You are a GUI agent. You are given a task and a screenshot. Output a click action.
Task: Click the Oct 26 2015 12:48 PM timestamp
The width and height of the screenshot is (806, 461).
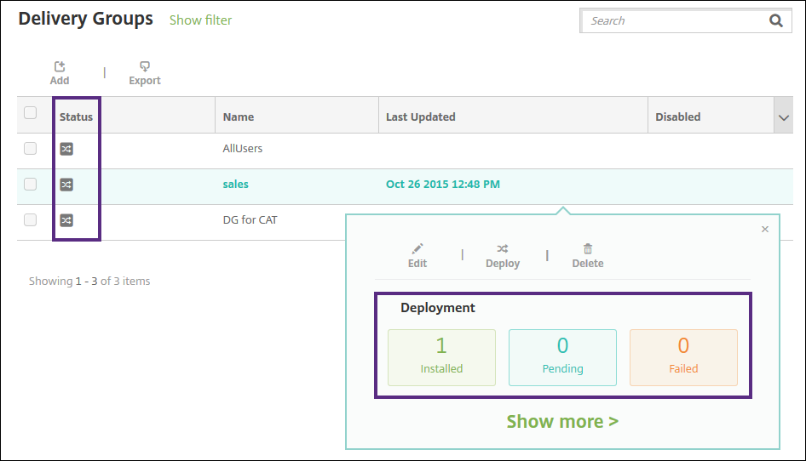(x=442, y=185)
